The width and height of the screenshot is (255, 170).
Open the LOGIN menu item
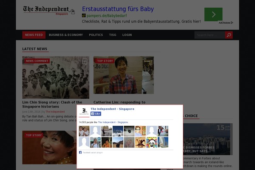click(x=127, y=35)
